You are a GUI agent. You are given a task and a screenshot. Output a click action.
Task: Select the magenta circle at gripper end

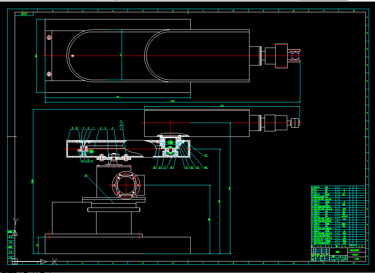tap(296, 56)
